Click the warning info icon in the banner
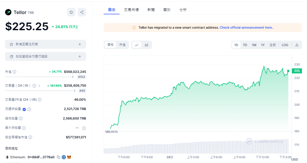Screen dimensions: 307x163 [134, 28]
